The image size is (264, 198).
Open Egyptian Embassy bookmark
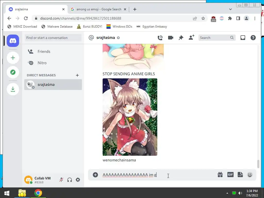point(152,27)
